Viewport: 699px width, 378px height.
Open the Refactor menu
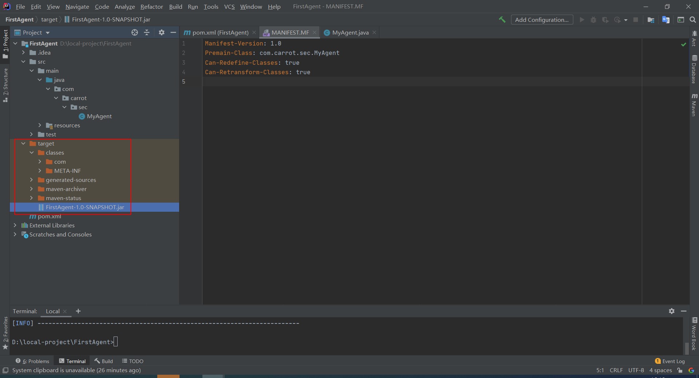pyautogui.click(x=151, y=7)
